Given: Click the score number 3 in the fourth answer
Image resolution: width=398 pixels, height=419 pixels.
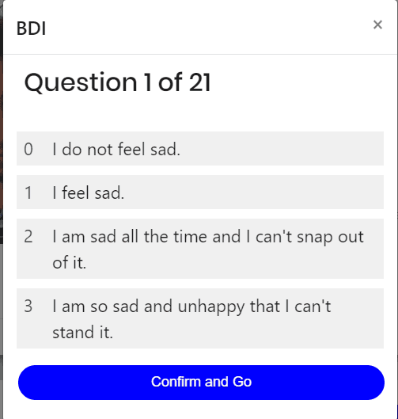Looking at the screenshot, I should (x=28, y=307).
